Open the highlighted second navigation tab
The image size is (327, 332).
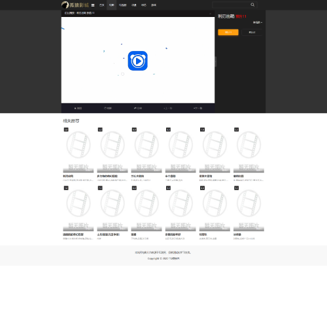click(x=112, y=5)
